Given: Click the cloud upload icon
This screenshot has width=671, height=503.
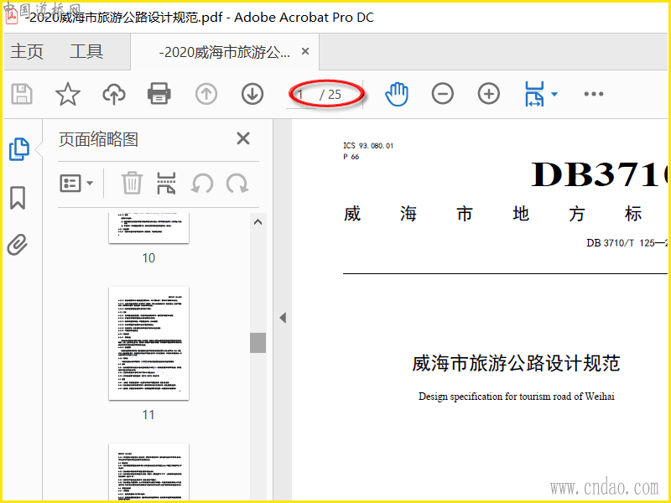Looking at the screenshot, I should [114, 94].
